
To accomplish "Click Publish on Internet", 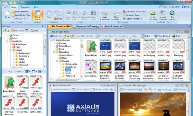I will [x=133, y=19].
